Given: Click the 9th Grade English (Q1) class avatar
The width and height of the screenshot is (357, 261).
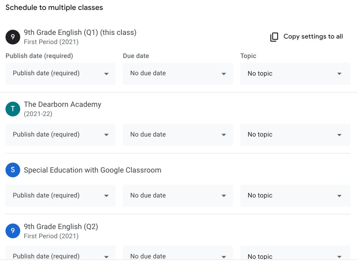Looking at the screenshot, I should (13, 37).
